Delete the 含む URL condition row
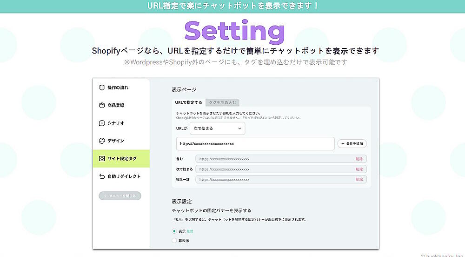Image resolution: width=465 pixels, height=257 pixels. coord(359,159)
